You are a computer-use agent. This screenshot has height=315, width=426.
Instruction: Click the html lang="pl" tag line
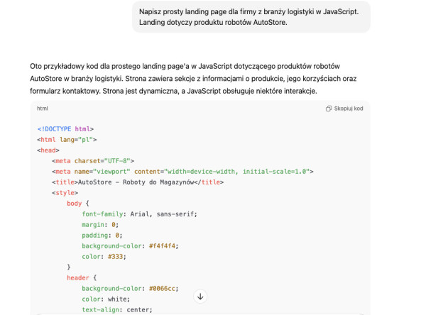point(67,140)
